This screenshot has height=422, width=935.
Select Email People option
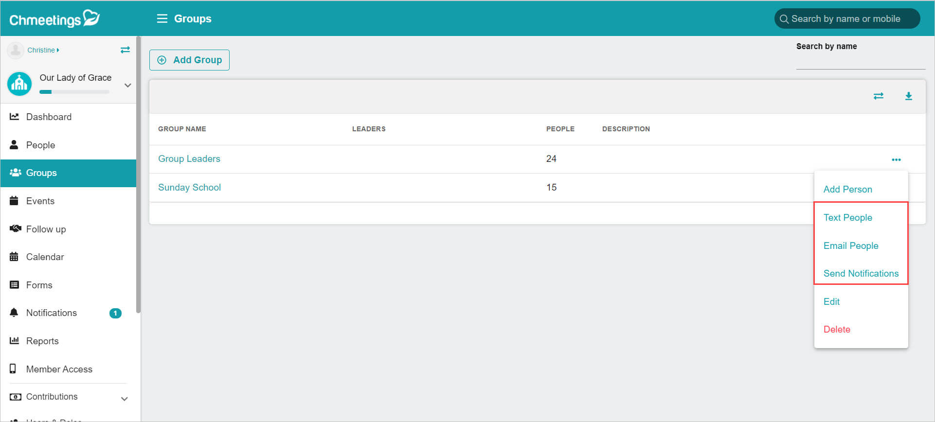pos(851,246)
